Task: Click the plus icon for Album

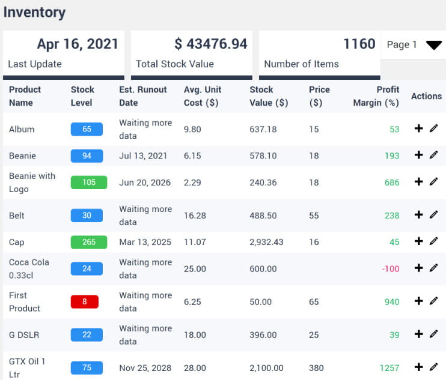Action: (419, 128)
